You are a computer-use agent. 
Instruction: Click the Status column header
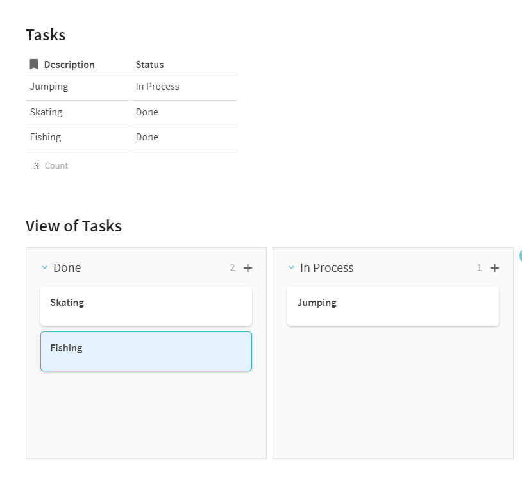[149, 65]
